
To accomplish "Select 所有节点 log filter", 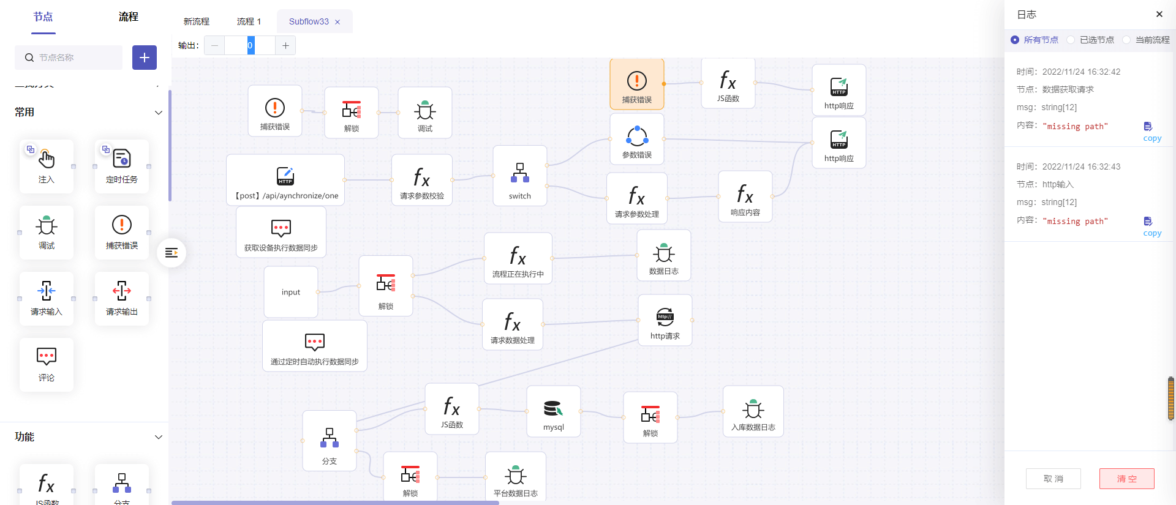I will (1015, 40).
